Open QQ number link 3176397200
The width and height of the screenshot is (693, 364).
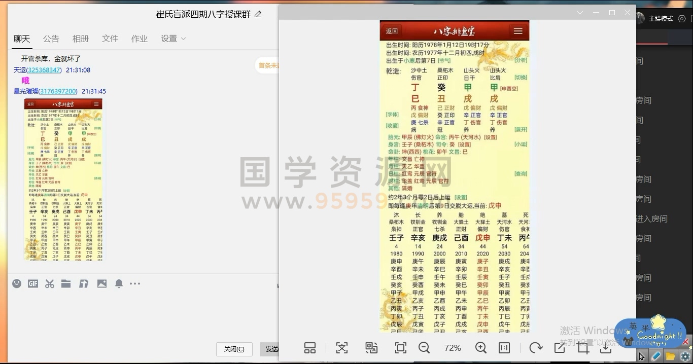[58, 91]
